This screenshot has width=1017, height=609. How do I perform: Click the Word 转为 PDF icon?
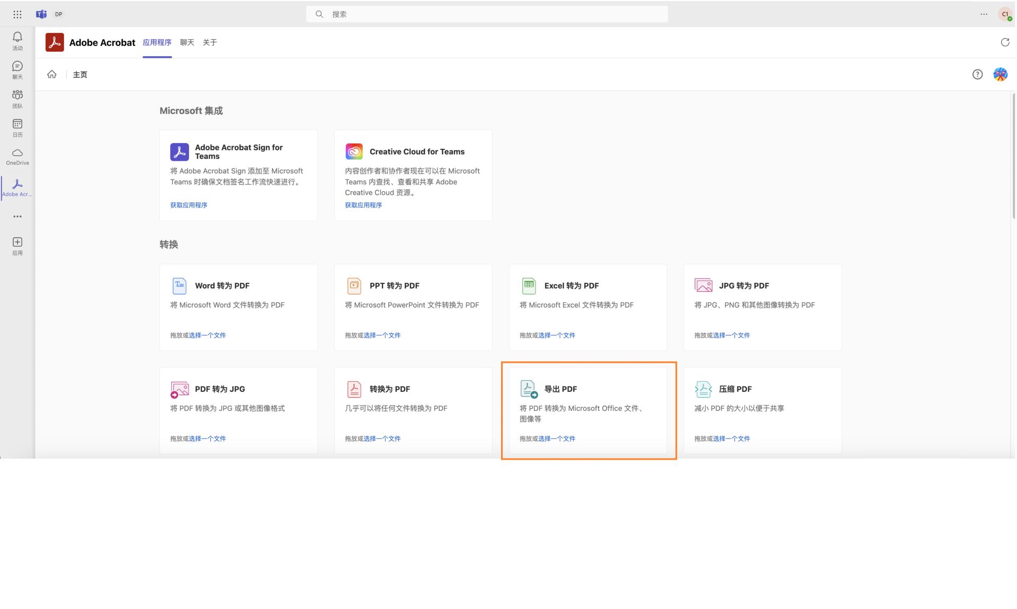(x=180, y=285)
